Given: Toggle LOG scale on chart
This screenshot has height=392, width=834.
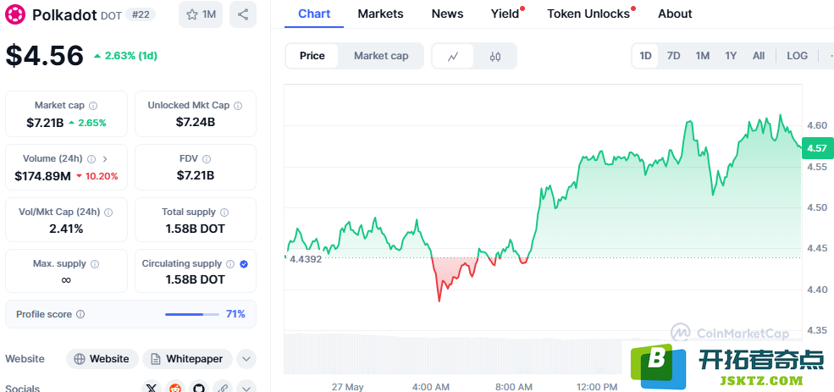Looking at the screenshot, I should coord(798,56).
